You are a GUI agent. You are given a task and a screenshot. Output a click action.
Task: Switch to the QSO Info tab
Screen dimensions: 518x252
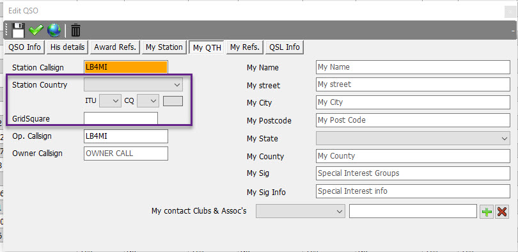[24, 47]
